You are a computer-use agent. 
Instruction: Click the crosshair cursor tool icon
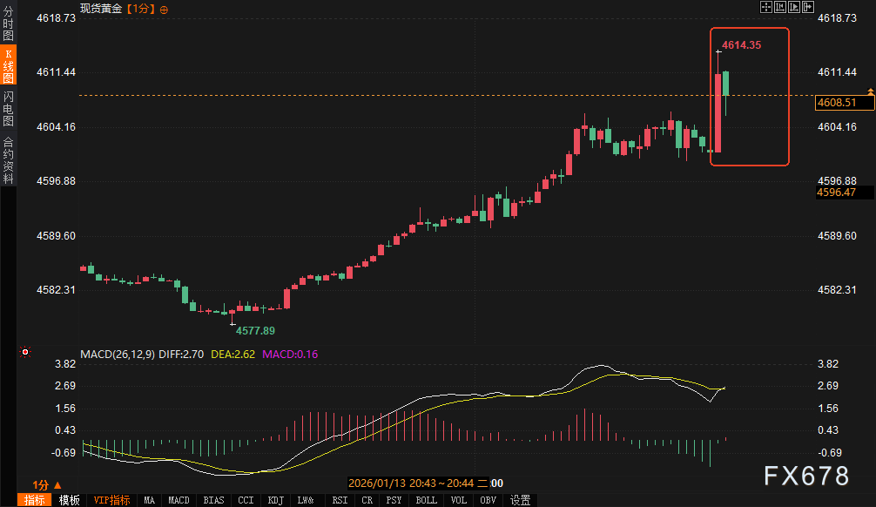765,7
